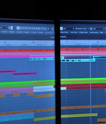Select the yellow clip on the right monitor
This screenshot has height=124, width=106.
[79, 115]
